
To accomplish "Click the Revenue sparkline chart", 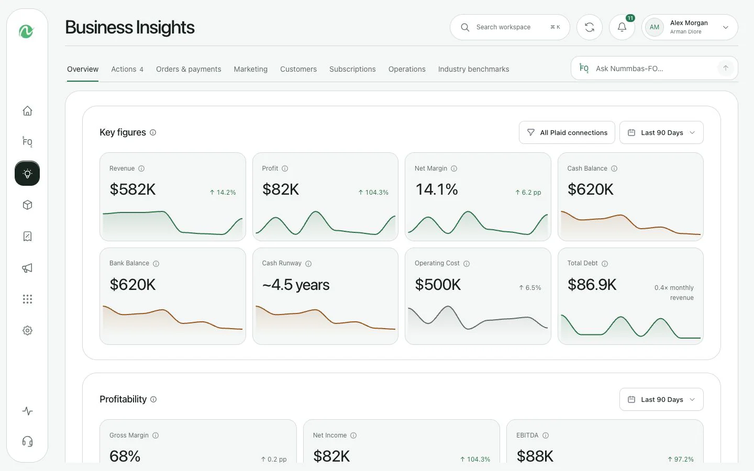I will [173, 223].
